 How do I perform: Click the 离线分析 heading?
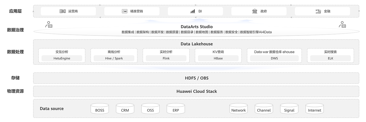click(114, 52)
